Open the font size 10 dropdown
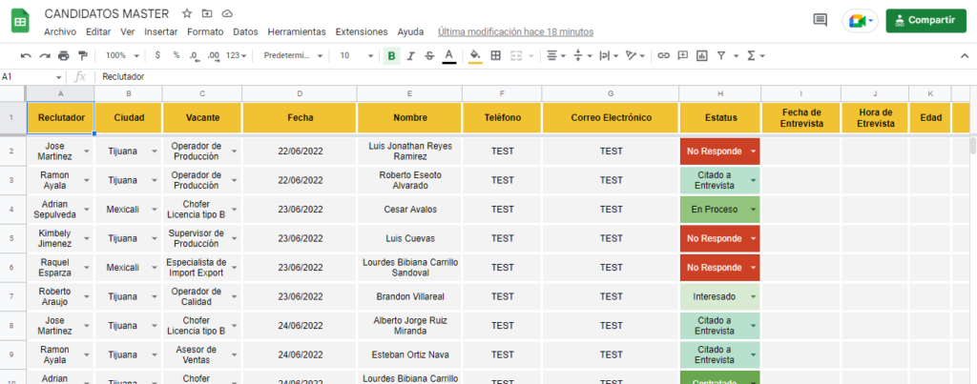Screen dimensions: 977x384 click(x=357, y=56)
